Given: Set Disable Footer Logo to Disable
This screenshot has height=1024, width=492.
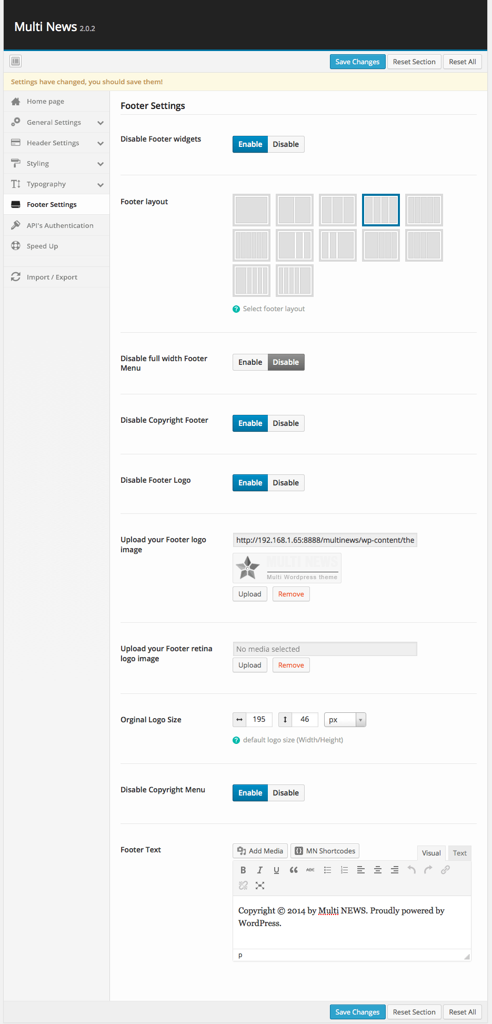Looking at the screenshot, I should 286,483.
